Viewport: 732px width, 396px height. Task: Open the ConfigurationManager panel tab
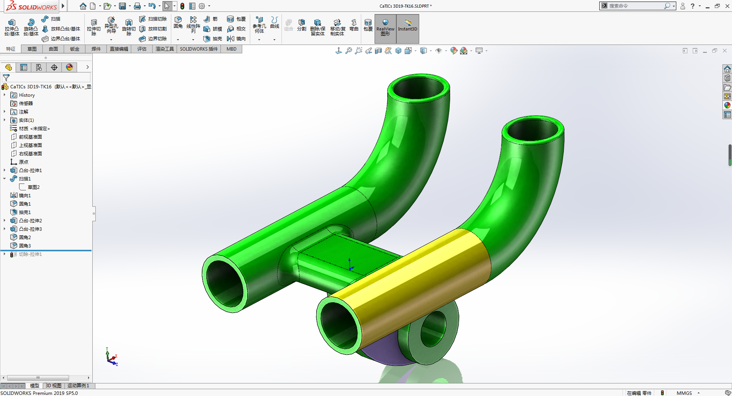[39, 67]
